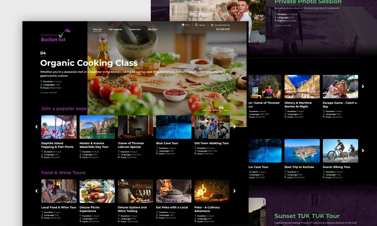Image resolution: width=377 pixels, height=226 pixels.
Task: Click right arrow beside Escape Game card
Action: [x=362, y=87]
